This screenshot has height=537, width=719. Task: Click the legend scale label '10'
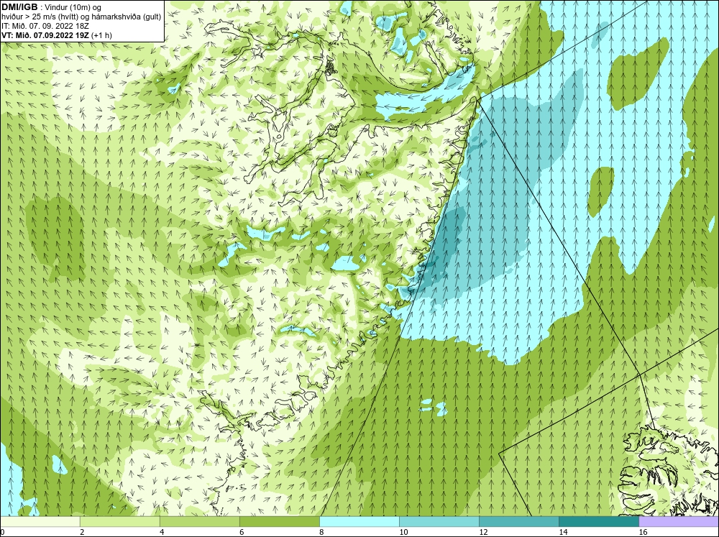pyautogui.click(x=403, y=532)
